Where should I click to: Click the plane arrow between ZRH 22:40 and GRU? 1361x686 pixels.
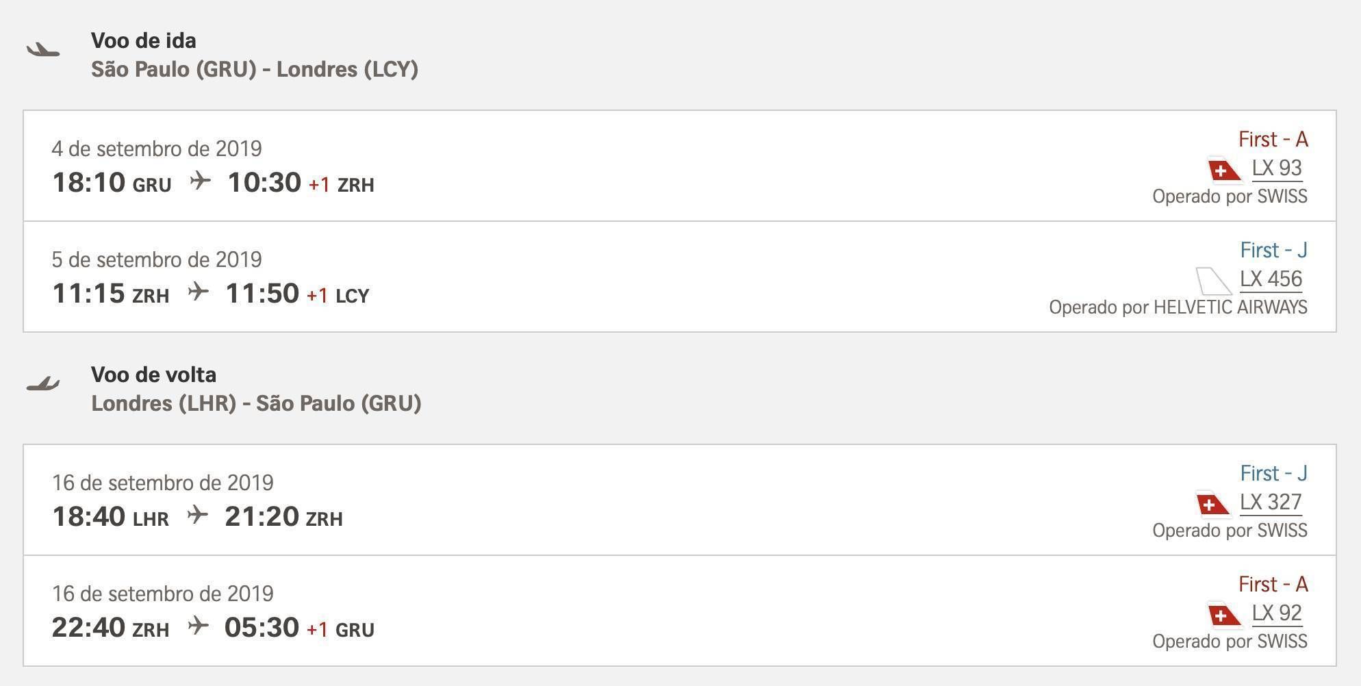[198, 626]
